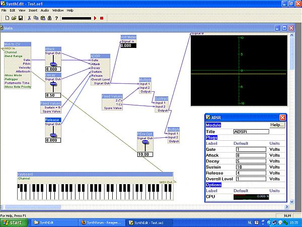The width and height of the screenshot is (302, 227).
Task: Click the question mark help icon
Action: coord(56,18)
